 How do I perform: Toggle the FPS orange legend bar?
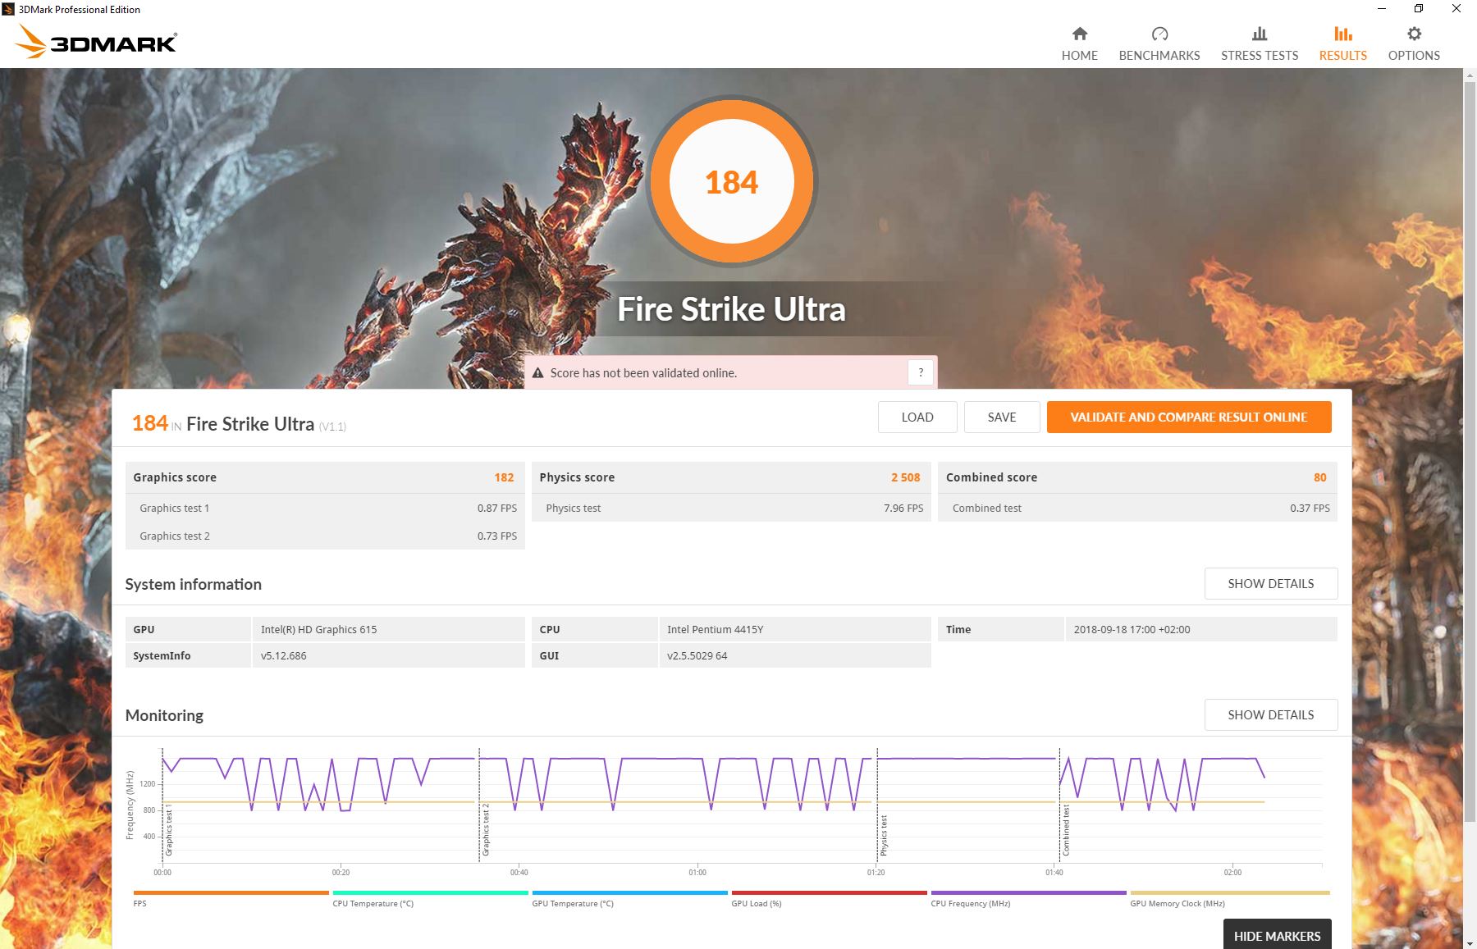point(231,892)
